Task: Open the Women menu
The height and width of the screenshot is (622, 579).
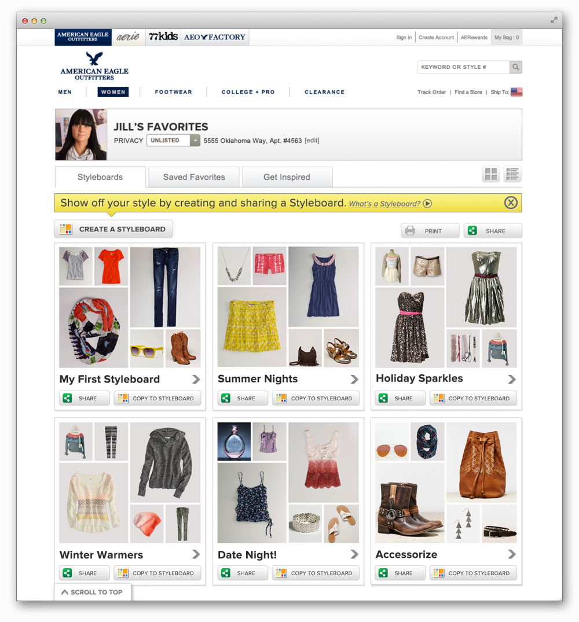Action: pyautogui.click(x=113, y=92)
